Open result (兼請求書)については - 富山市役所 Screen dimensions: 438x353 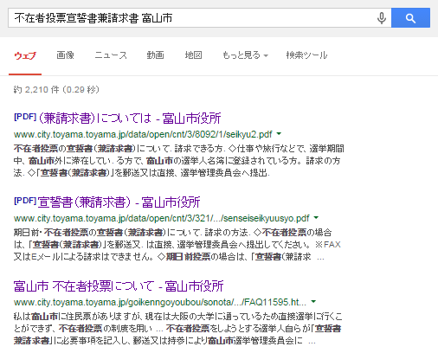(x=129, y=119)
